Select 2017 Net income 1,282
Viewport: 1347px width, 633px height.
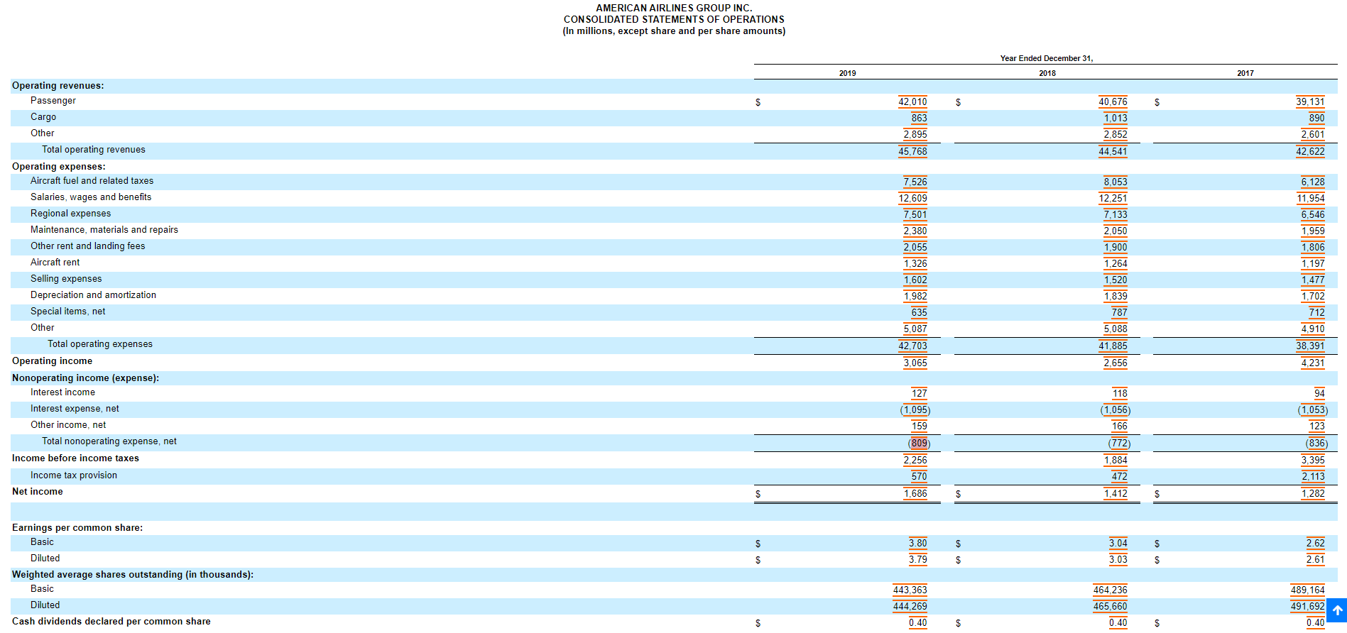click(1313, 494)
